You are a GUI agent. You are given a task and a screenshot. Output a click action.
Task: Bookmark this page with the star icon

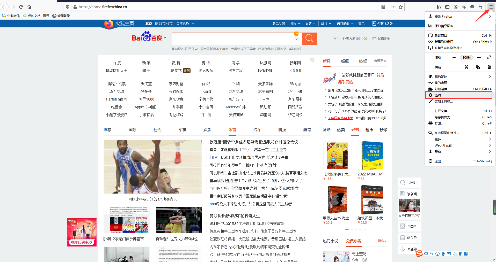tap(401, 7)
